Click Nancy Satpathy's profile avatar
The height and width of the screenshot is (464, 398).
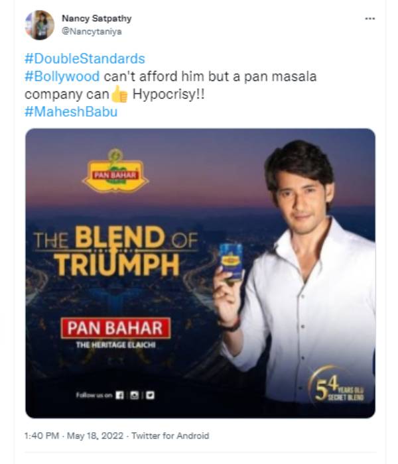click(x=40, y=25)
